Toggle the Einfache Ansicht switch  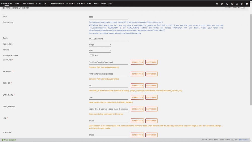point(243,8)
